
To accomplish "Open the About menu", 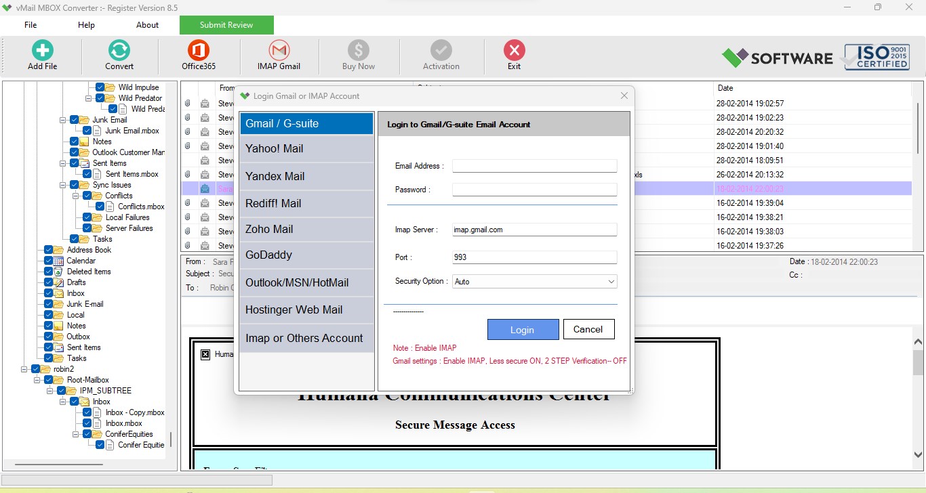I will tap(147, 25).
